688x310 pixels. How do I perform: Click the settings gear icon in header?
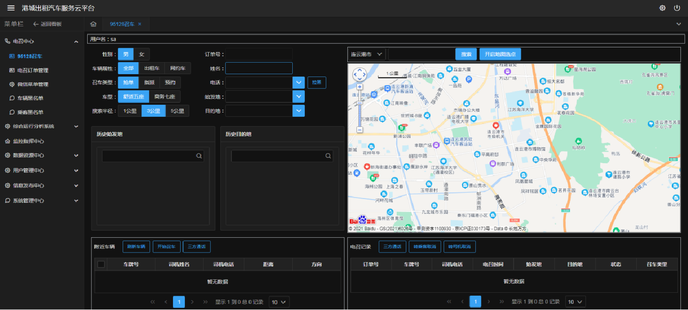pyautogui.click(x=663, y=8)
